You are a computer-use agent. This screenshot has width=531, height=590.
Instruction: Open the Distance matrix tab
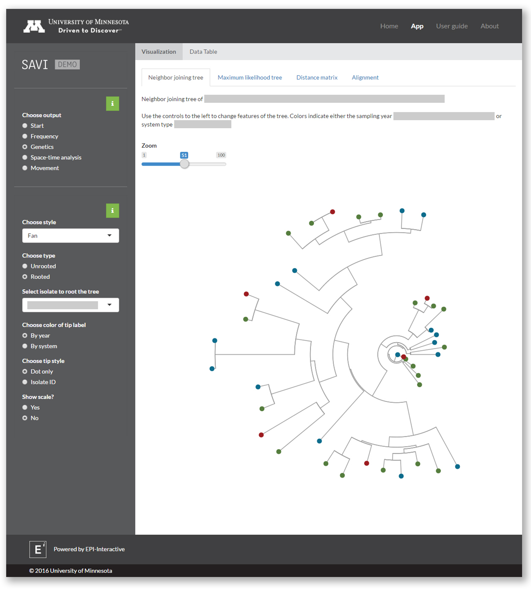pos(317,78)
